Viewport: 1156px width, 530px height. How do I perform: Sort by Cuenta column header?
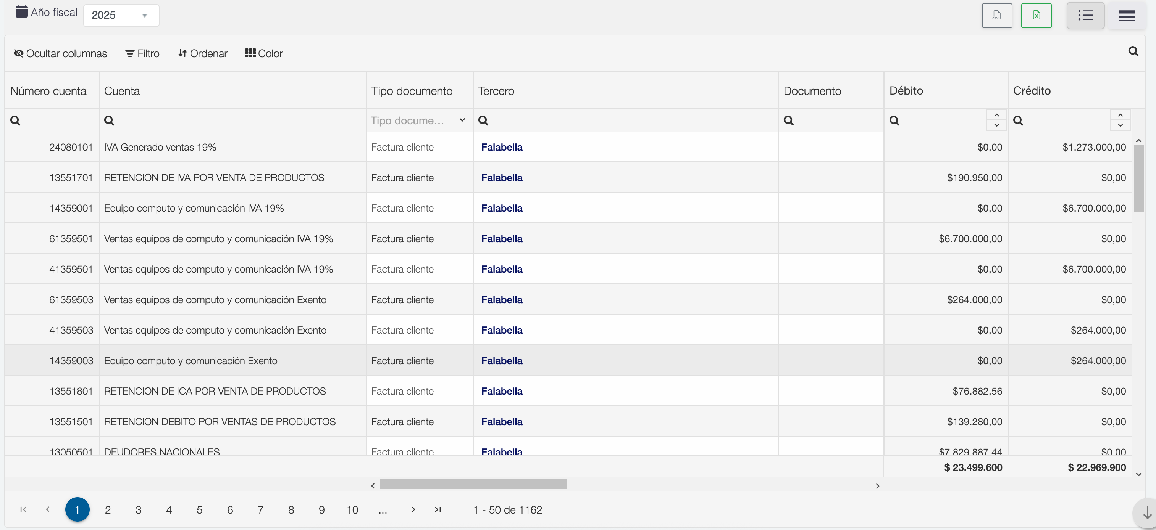pos(122,91)
